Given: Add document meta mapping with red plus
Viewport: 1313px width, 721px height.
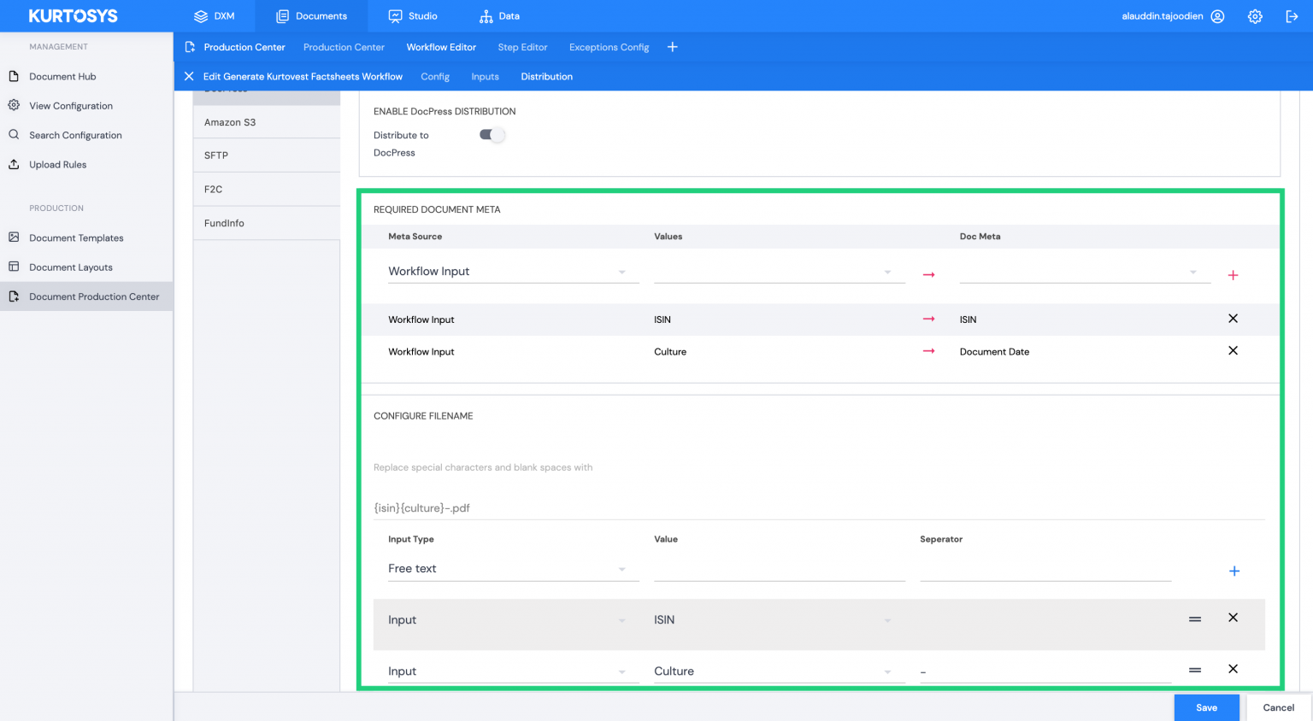Looking at the screenshot, I should 1233,275.
